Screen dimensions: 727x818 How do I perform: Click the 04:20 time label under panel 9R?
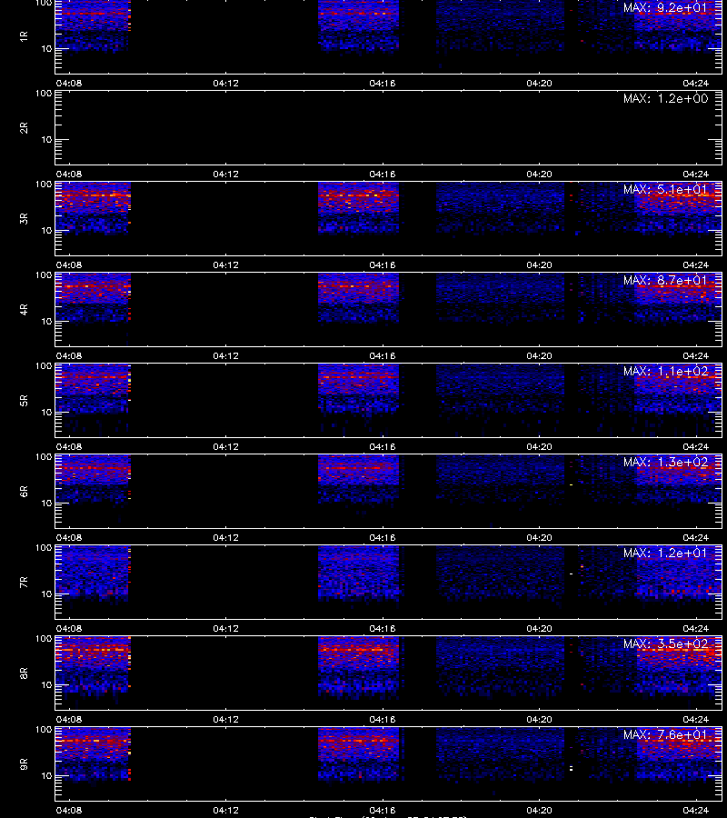click(x=539, y=810)
